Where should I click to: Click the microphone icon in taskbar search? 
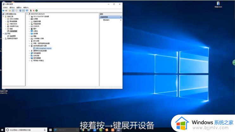tap(45, 130)
